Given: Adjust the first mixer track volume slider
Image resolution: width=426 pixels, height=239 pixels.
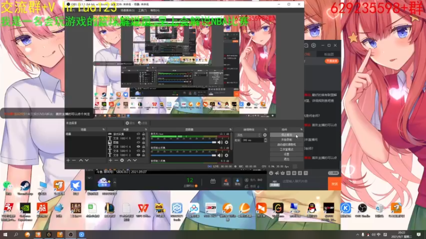Looking at the screenshot, I should (183, 142).
